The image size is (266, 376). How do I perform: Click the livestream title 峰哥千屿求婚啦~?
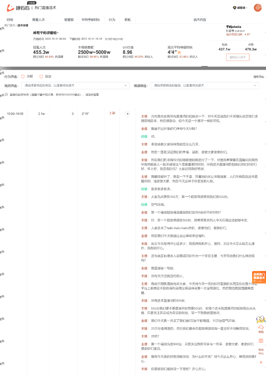(x=46, y=33)
